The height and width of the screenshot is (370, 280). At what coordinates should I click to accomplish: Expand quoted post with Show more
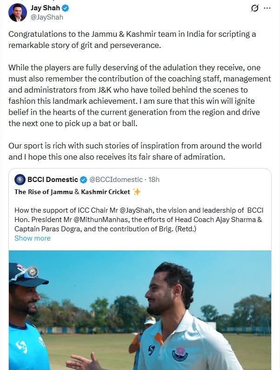pos(33,238)
